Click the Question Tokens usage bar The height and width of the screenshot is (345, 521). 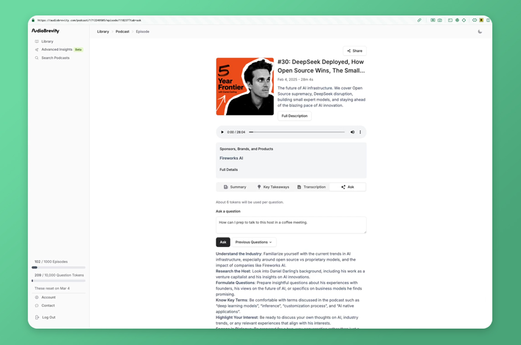point(58,280)
